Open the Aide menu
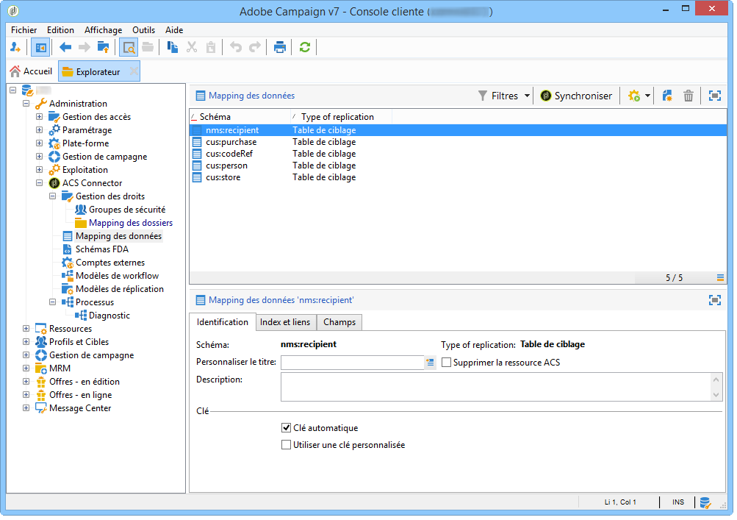This screenshot has height=520, width=737. [x=174, y=30]
